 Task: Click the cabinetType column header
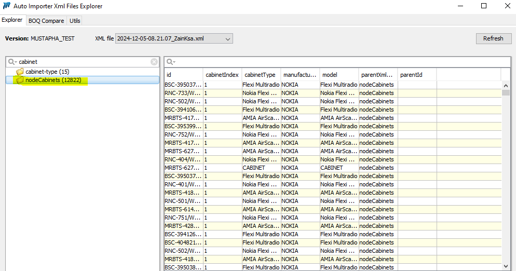260,75
